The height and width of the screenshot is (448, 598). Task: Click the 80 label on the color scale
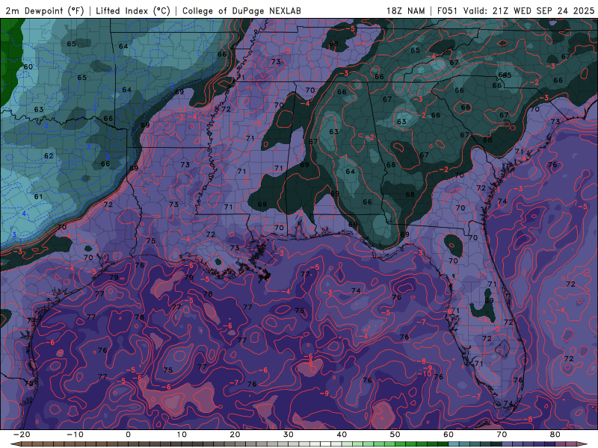coord(555,435)
